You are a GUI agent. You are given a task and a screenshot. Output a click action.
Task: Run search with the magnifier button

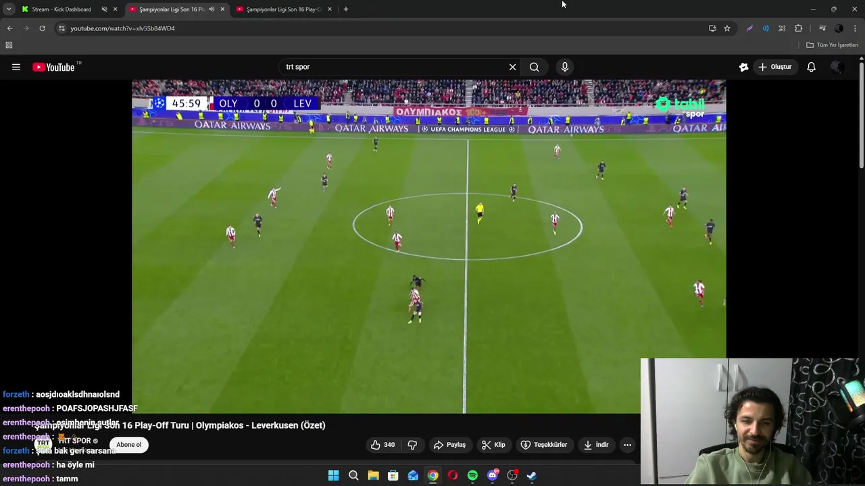[534, 67]
